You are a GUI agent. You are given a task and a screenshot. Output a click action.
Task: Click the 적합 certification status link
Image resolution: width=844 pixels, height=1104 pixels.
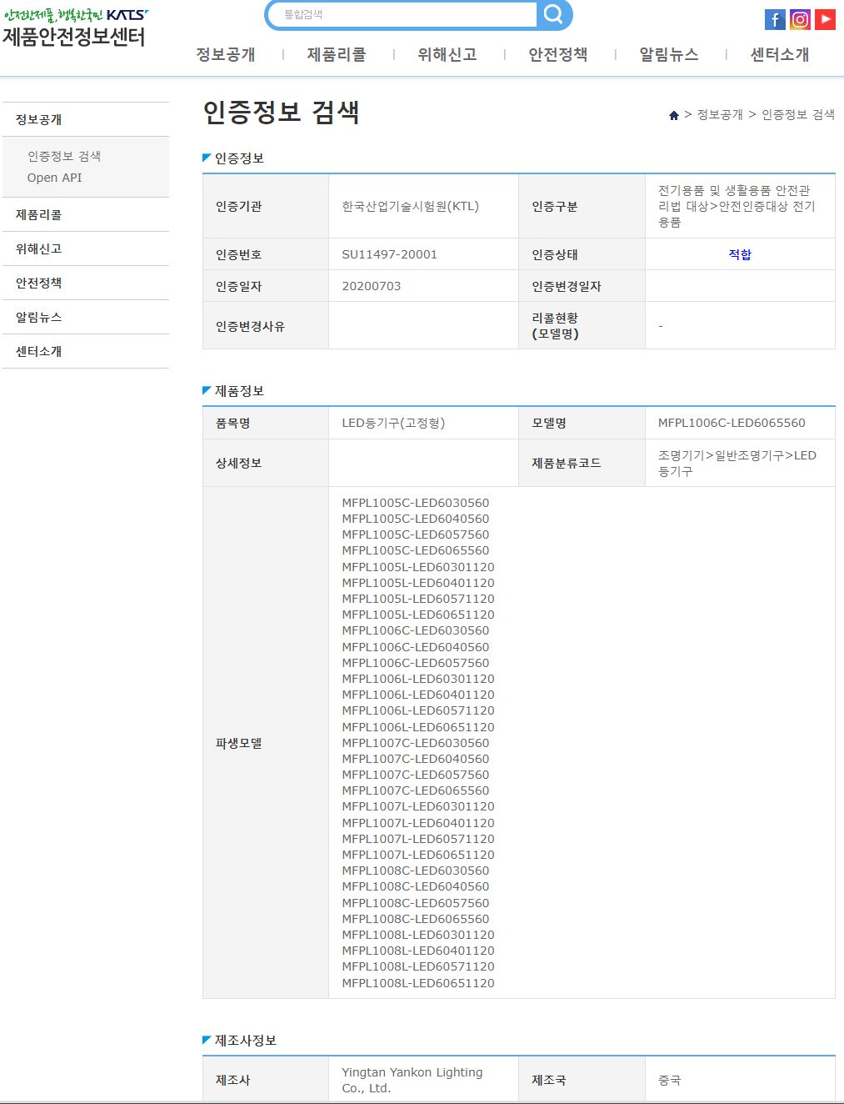(x=740, y=254)
